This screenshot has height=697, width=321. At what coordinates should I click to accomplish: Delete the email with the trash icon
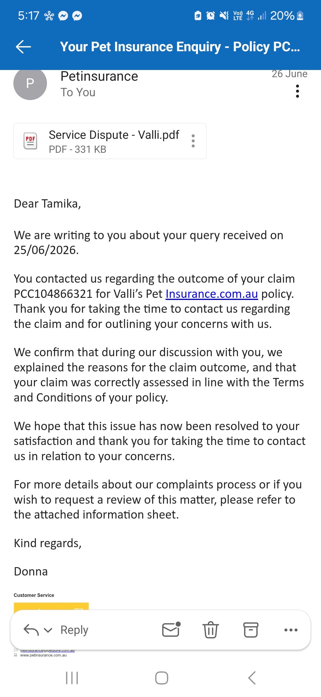(x=211, y=630)
